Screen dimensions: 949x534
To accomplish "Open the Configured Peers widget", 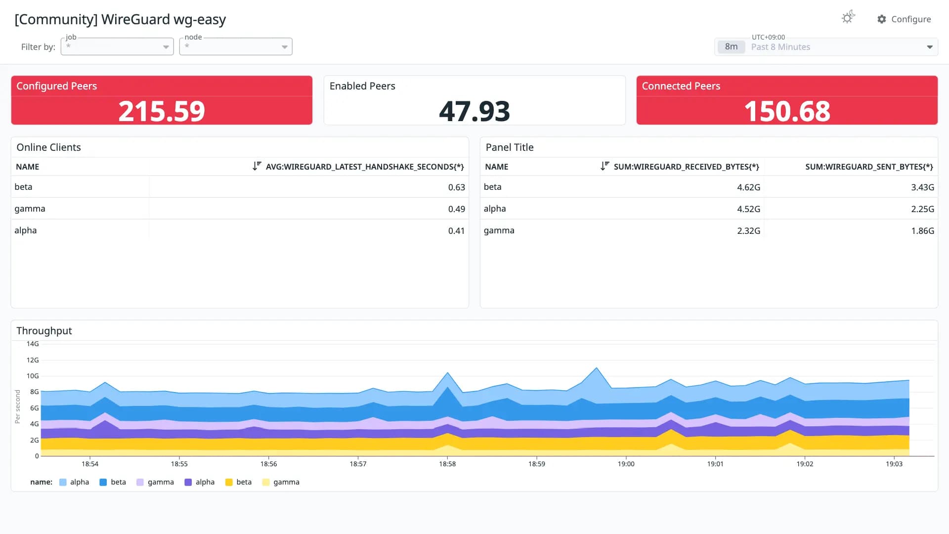I will tap(162, 100).
